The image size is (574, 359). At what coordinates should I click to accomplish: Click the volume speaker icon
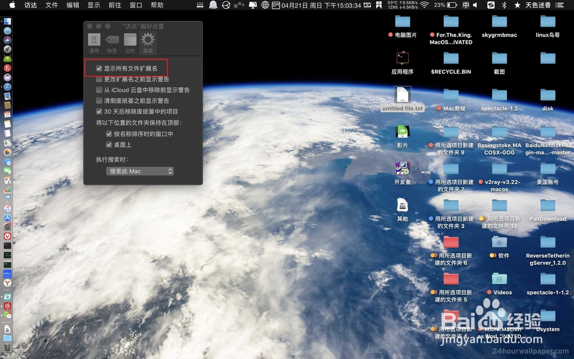coord(475,5)
